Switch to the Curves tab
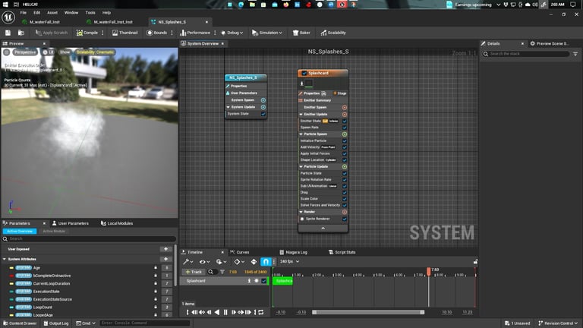The image size is (583, 328). [240, 252]
